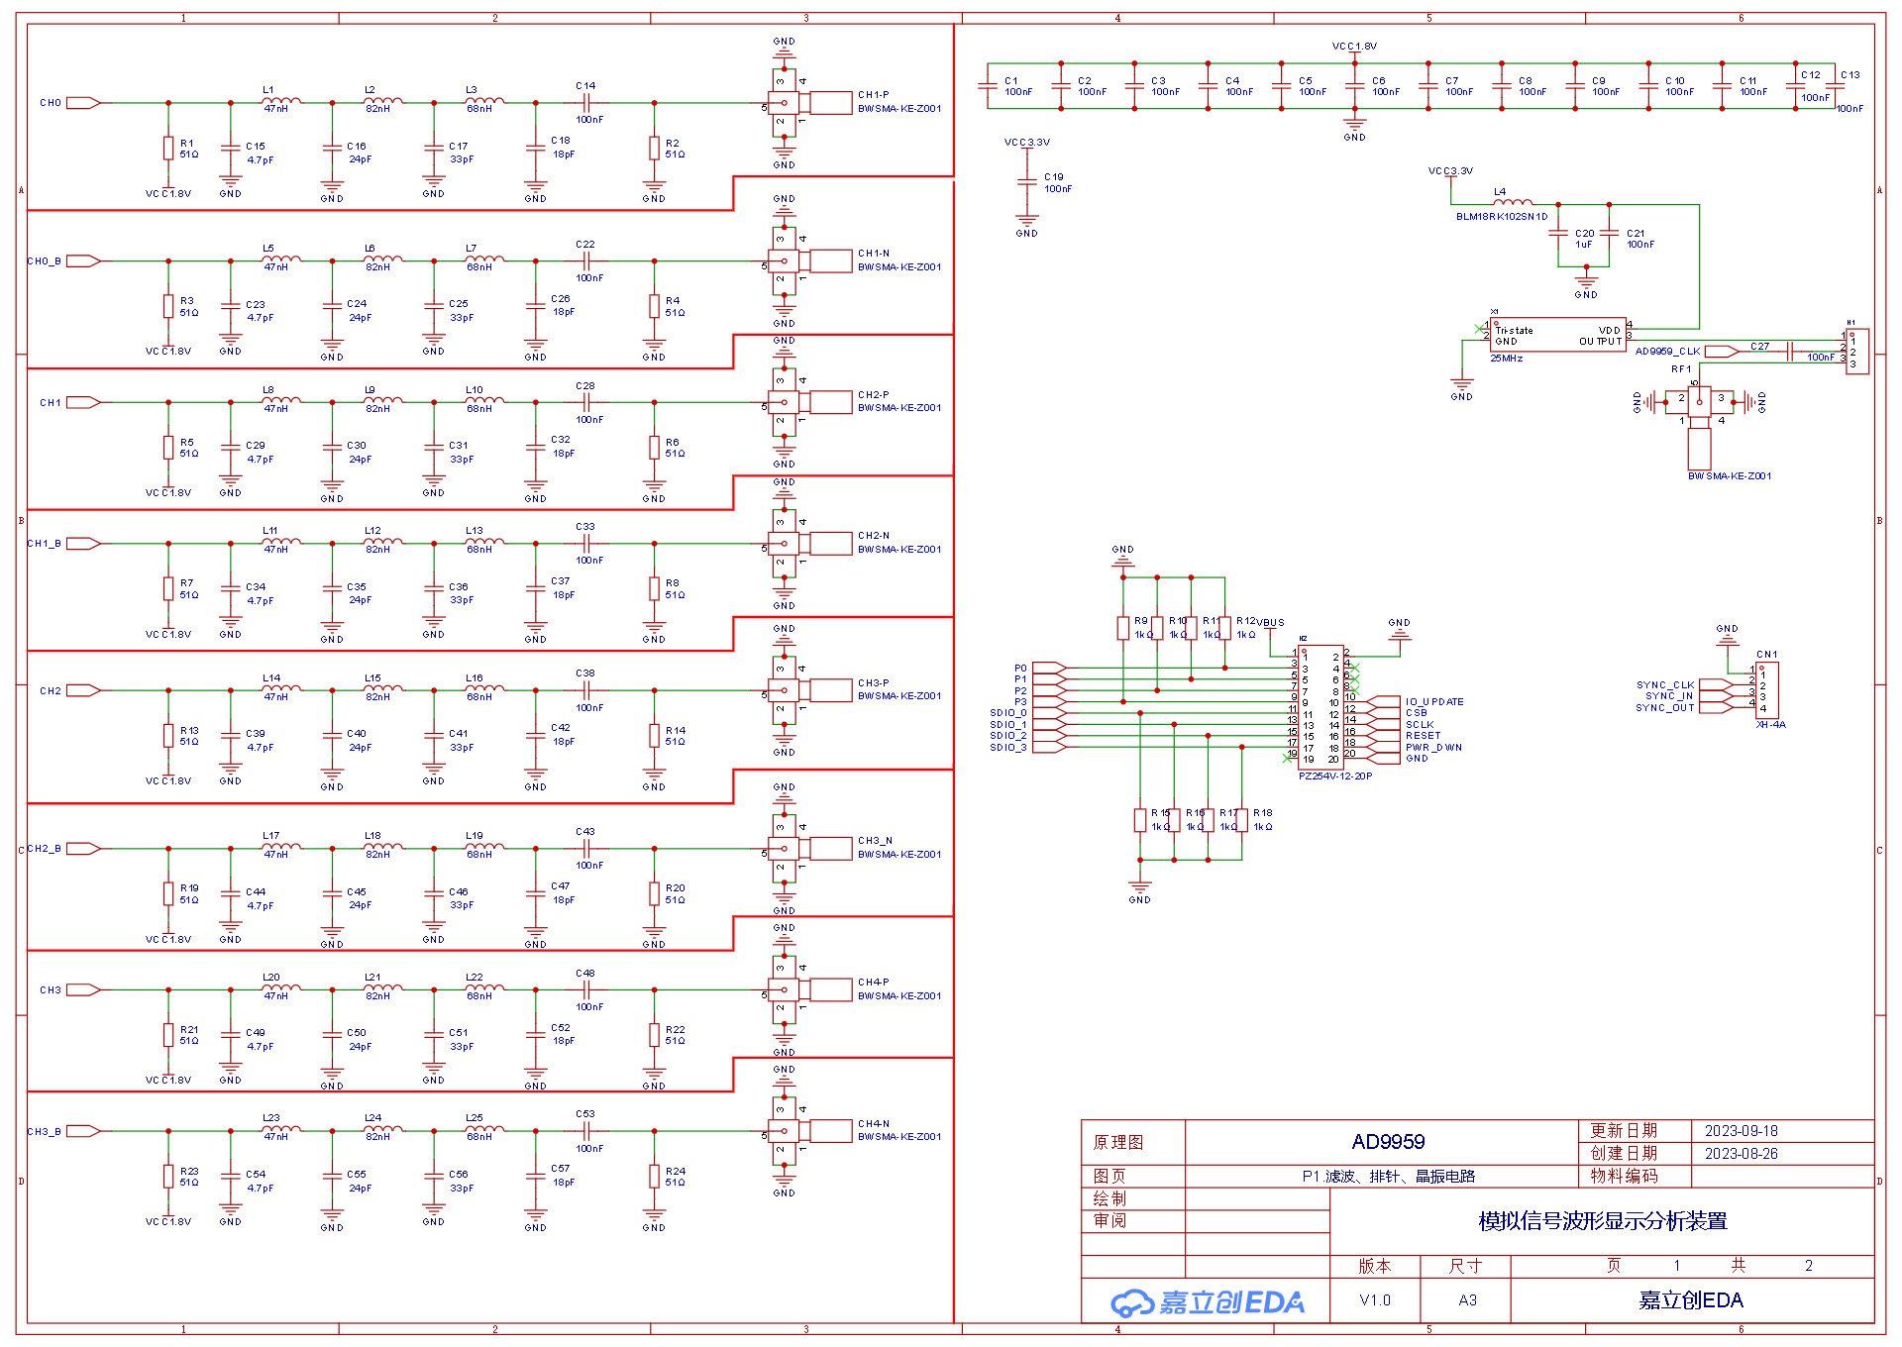This screenshot has width=1902, height=1347.
Task: Select version V1.0 cell
Action: coord(1375,1300)
